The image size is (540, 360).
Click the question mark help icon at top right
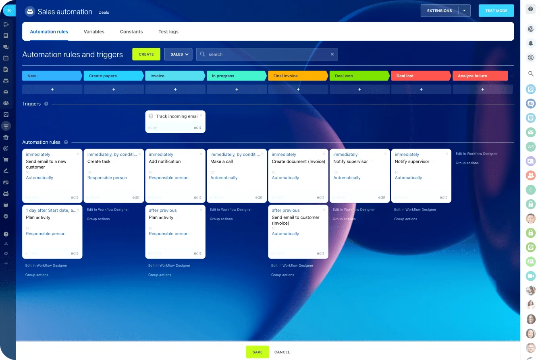pyautogui.click(x=530, y=9)
